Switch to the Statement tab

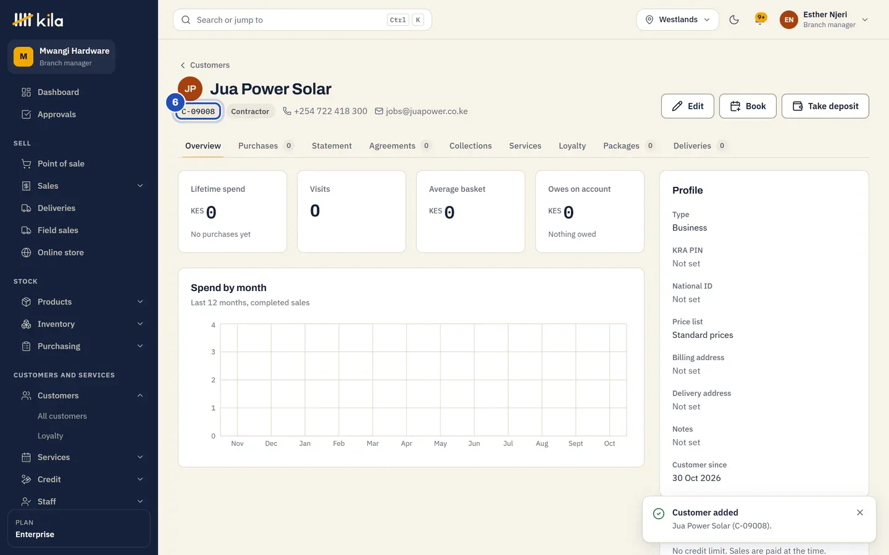click(x=332, y=146)
